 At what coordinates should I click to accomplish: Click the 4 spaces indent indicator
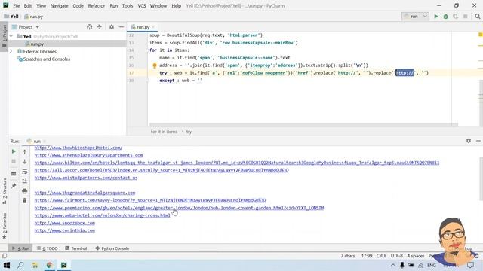[x=416, y=256]
